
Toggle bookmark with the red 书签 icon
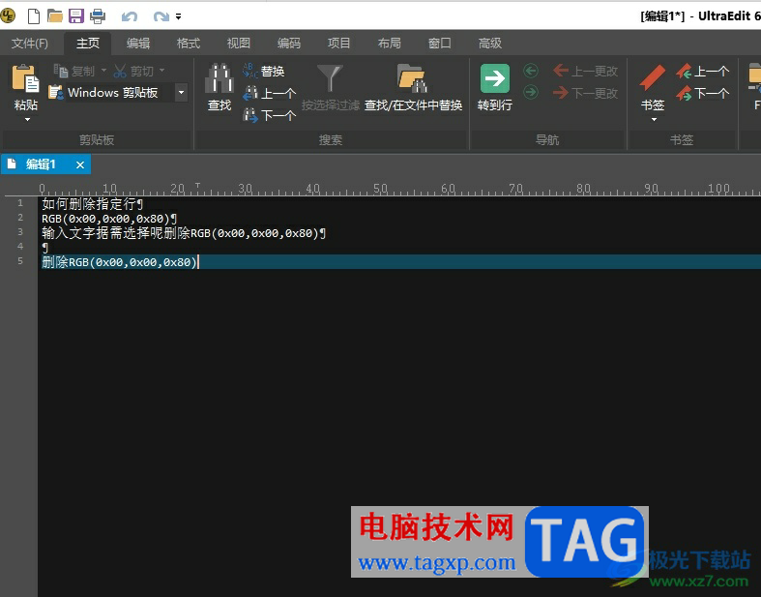(653, 77)
